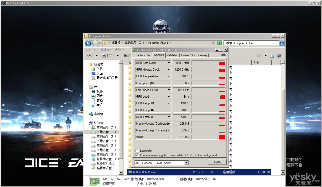
Task: Select Homegroup (家庭组) in sidebar
Action: click(x=98, y=114)
